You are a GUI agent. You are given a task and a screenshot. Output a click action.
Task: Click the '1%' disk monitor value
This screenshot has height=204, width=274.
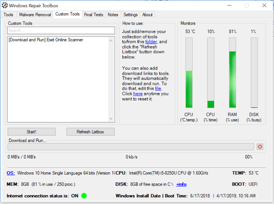(253, 32)
